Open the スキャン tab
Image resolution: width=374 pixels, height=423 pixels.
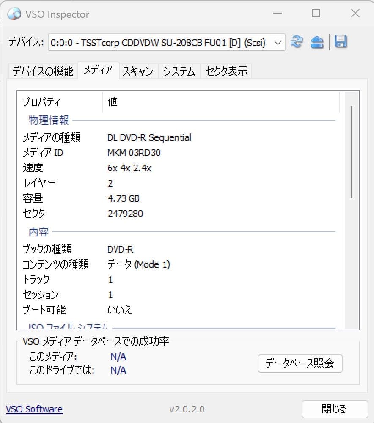pos(137,71)
